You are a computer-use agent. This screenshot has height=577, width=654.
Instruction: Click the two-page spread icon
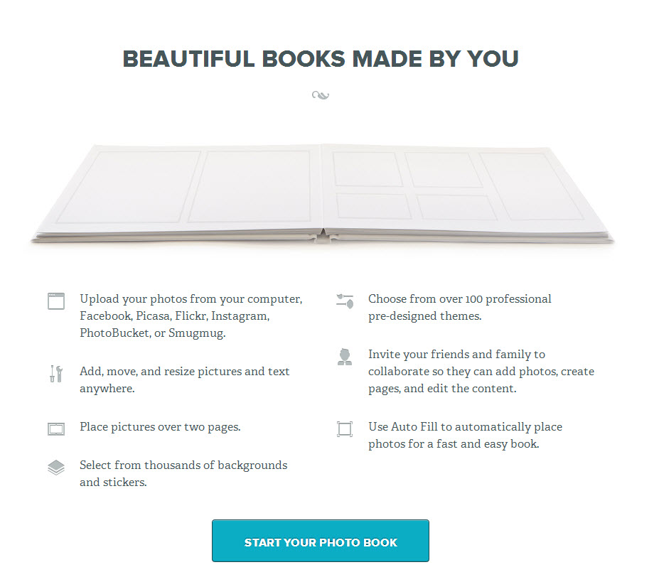[x=56, y=429]
